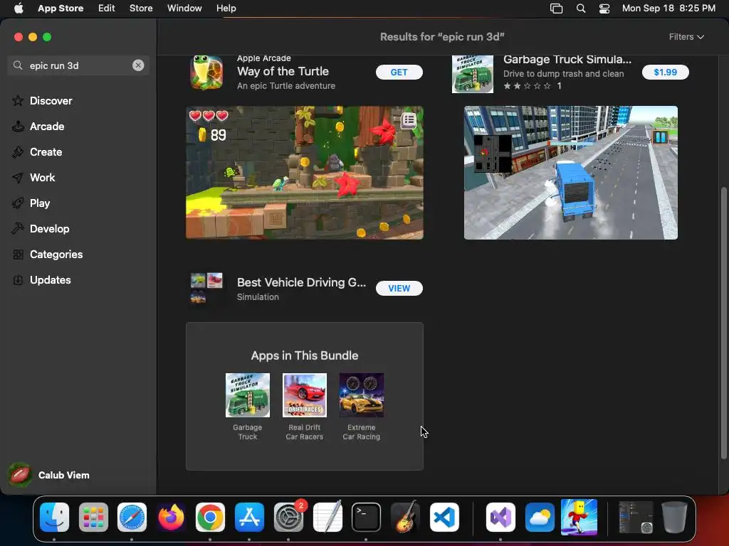The image size is (729, 546).
Task: Open Terminal from the Dock
Action: point(366,517)
